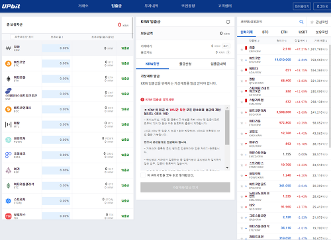The width and height of the screenshot is (331, 240).
Task: Click the red warning icon by KRW 입출금 유의사항
Action: click(142, 100)
